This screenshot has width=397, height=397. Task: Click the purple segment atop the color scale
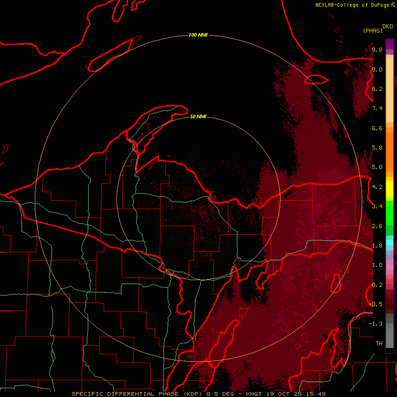point(390,45)
